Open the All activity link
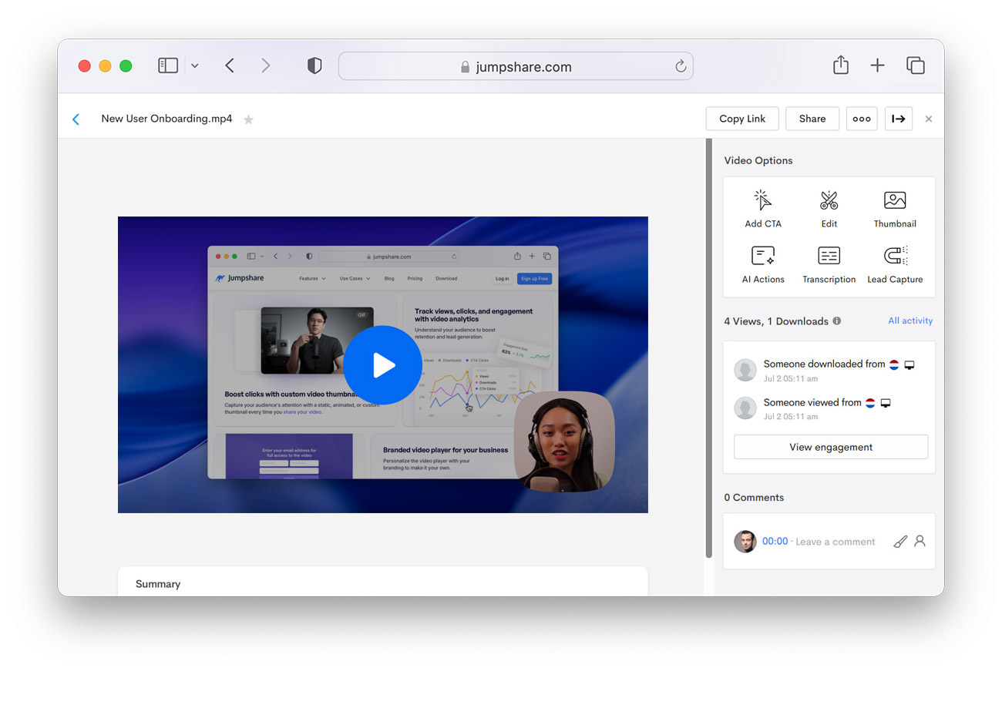The width and height of the screenshot is (1002, 705). pyautogui.click(x=910, y=321)
